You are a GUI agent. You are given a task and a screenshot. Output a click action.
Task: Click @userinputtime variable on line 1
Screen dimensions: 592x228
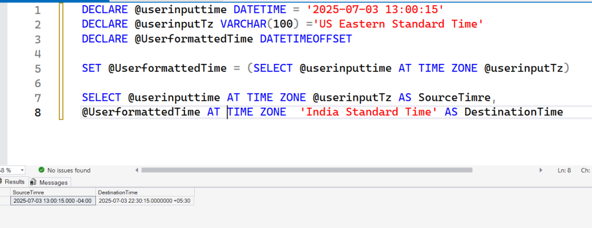pyautogui.click(x=181, y=10)
